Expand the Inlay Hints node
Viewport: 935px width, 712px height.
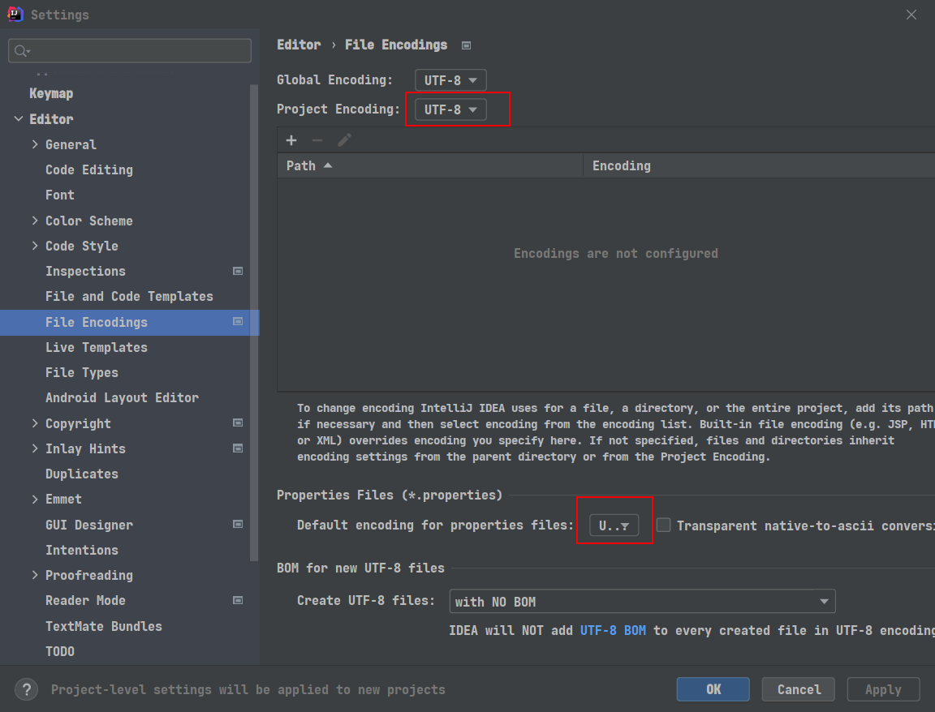(35, 448)
